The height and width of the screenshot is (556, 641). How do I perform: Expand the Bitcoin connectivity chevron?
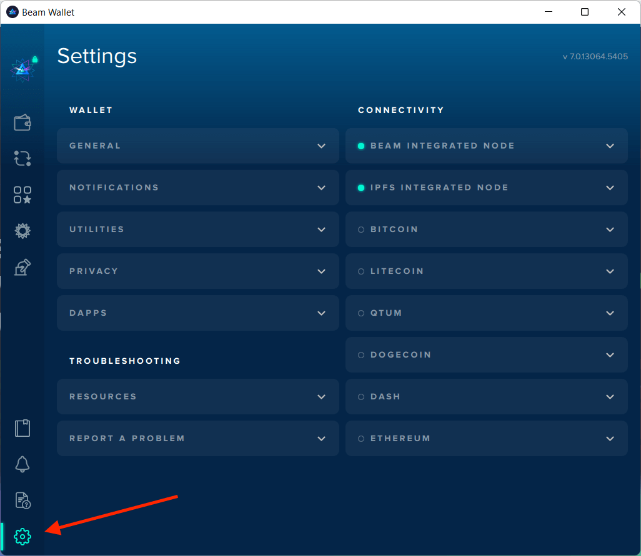[610, 230]
